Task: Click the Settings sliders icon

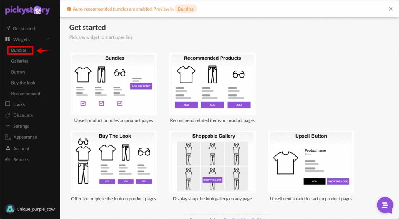Action: tap(8, 126)
